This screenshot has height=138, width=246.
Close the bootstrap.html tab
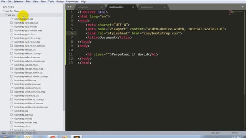click(x=133, y=7)
